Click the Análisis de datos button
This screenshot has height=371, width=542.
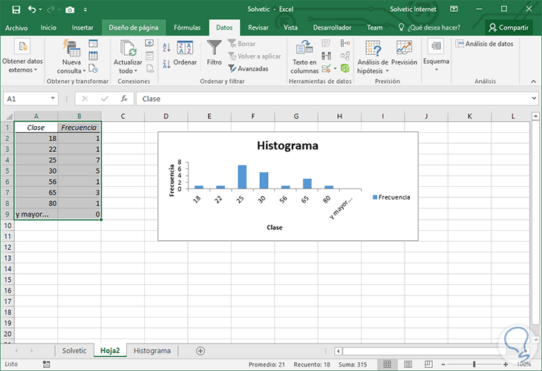[485, 44]
